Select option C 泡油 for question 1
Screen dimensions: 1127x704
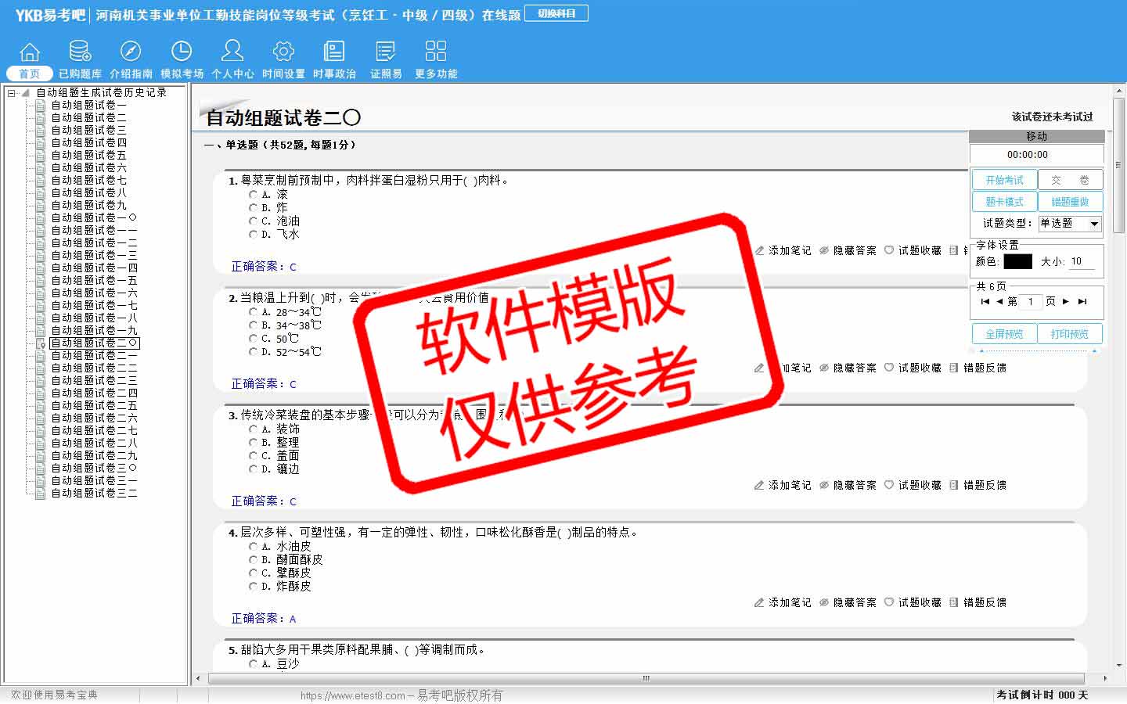point(253,221)
